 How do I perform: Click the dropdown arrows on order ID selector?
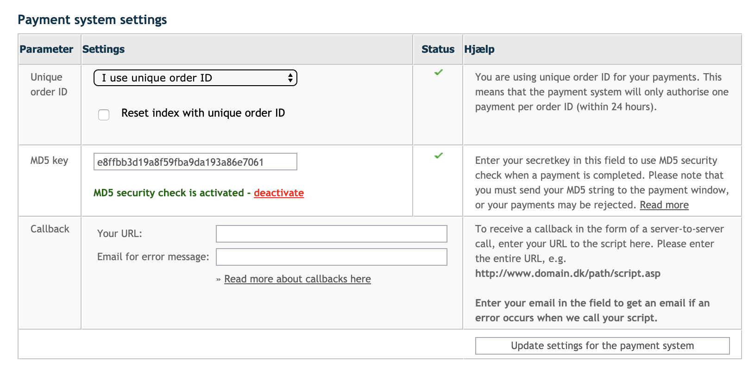coord(290,78)
